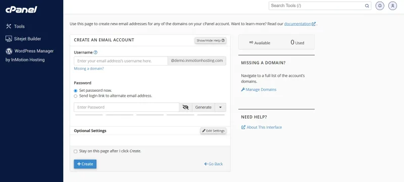Open the documentation link

coord(299,24)
